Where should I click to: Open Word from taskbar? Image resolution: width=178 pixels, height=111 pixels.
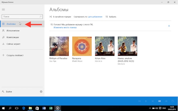pyautogui.click(x=44, y=108)
